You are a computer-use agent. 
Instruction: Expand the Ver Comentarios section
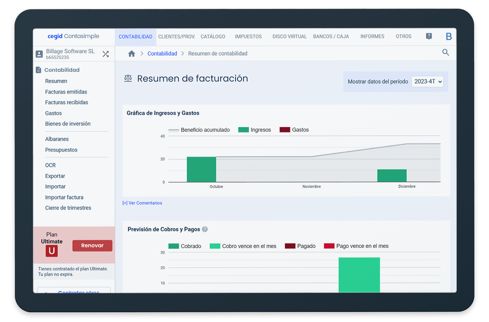pos(142,203)
